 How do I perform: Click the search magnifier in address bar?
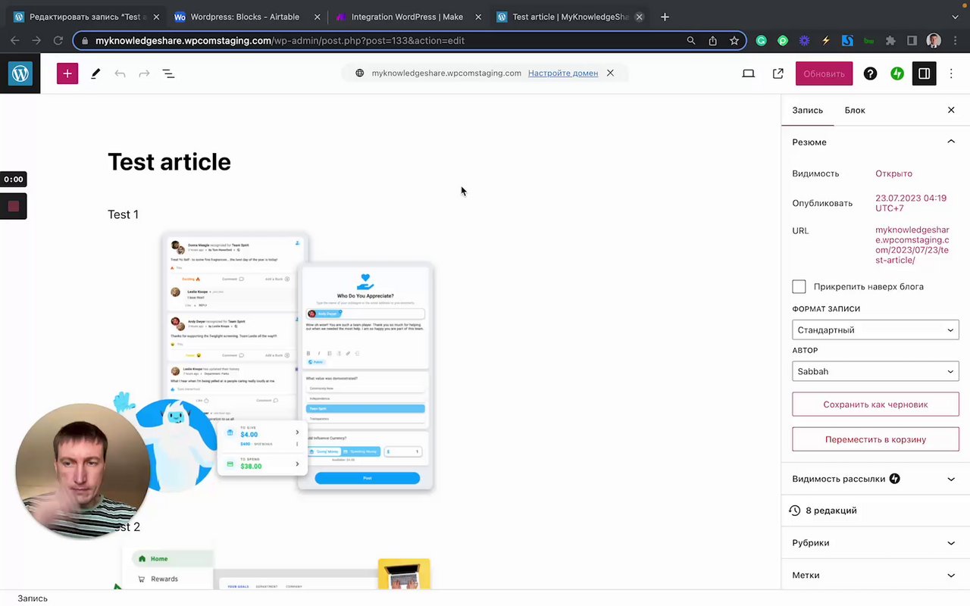coord(690,41)
